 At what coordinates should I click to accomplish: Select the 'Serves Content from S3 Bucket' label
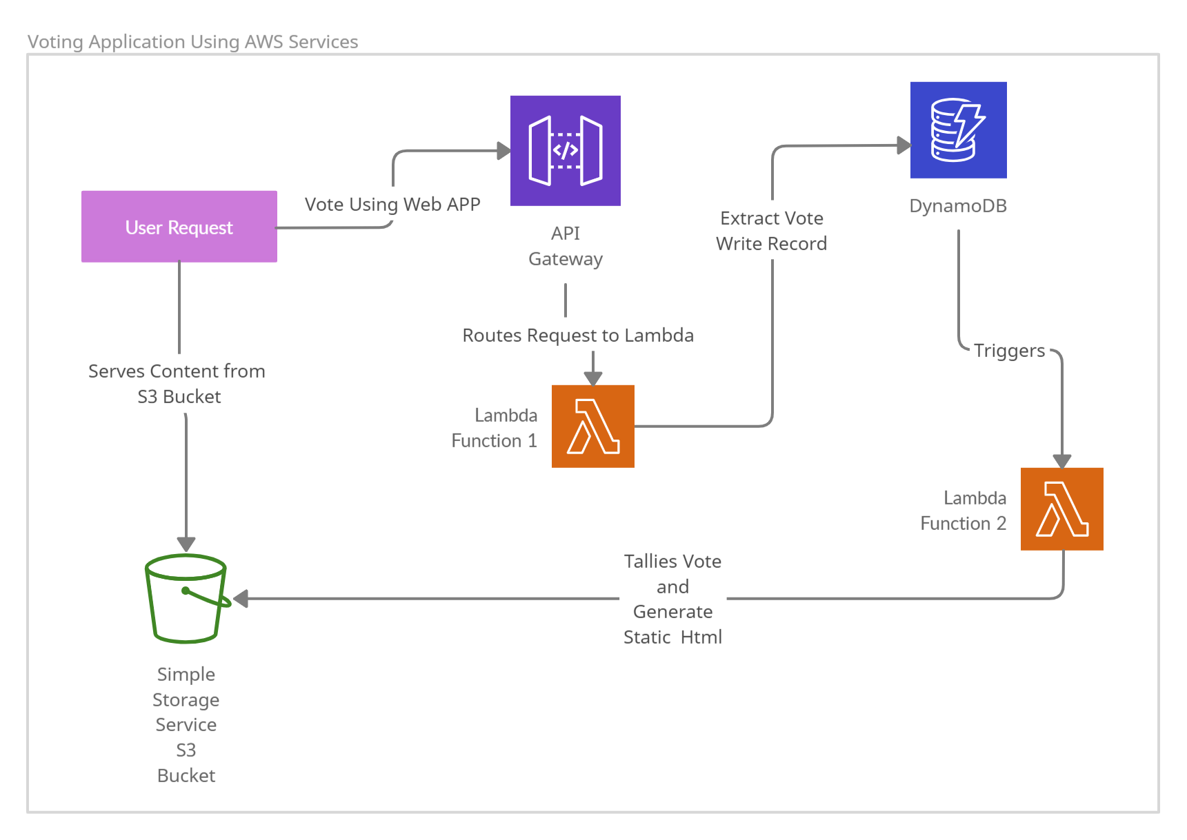pos(177,384)
